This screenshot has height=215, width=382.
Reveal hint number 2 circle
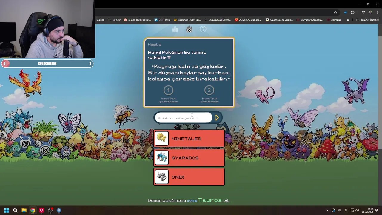pos(209,90)
